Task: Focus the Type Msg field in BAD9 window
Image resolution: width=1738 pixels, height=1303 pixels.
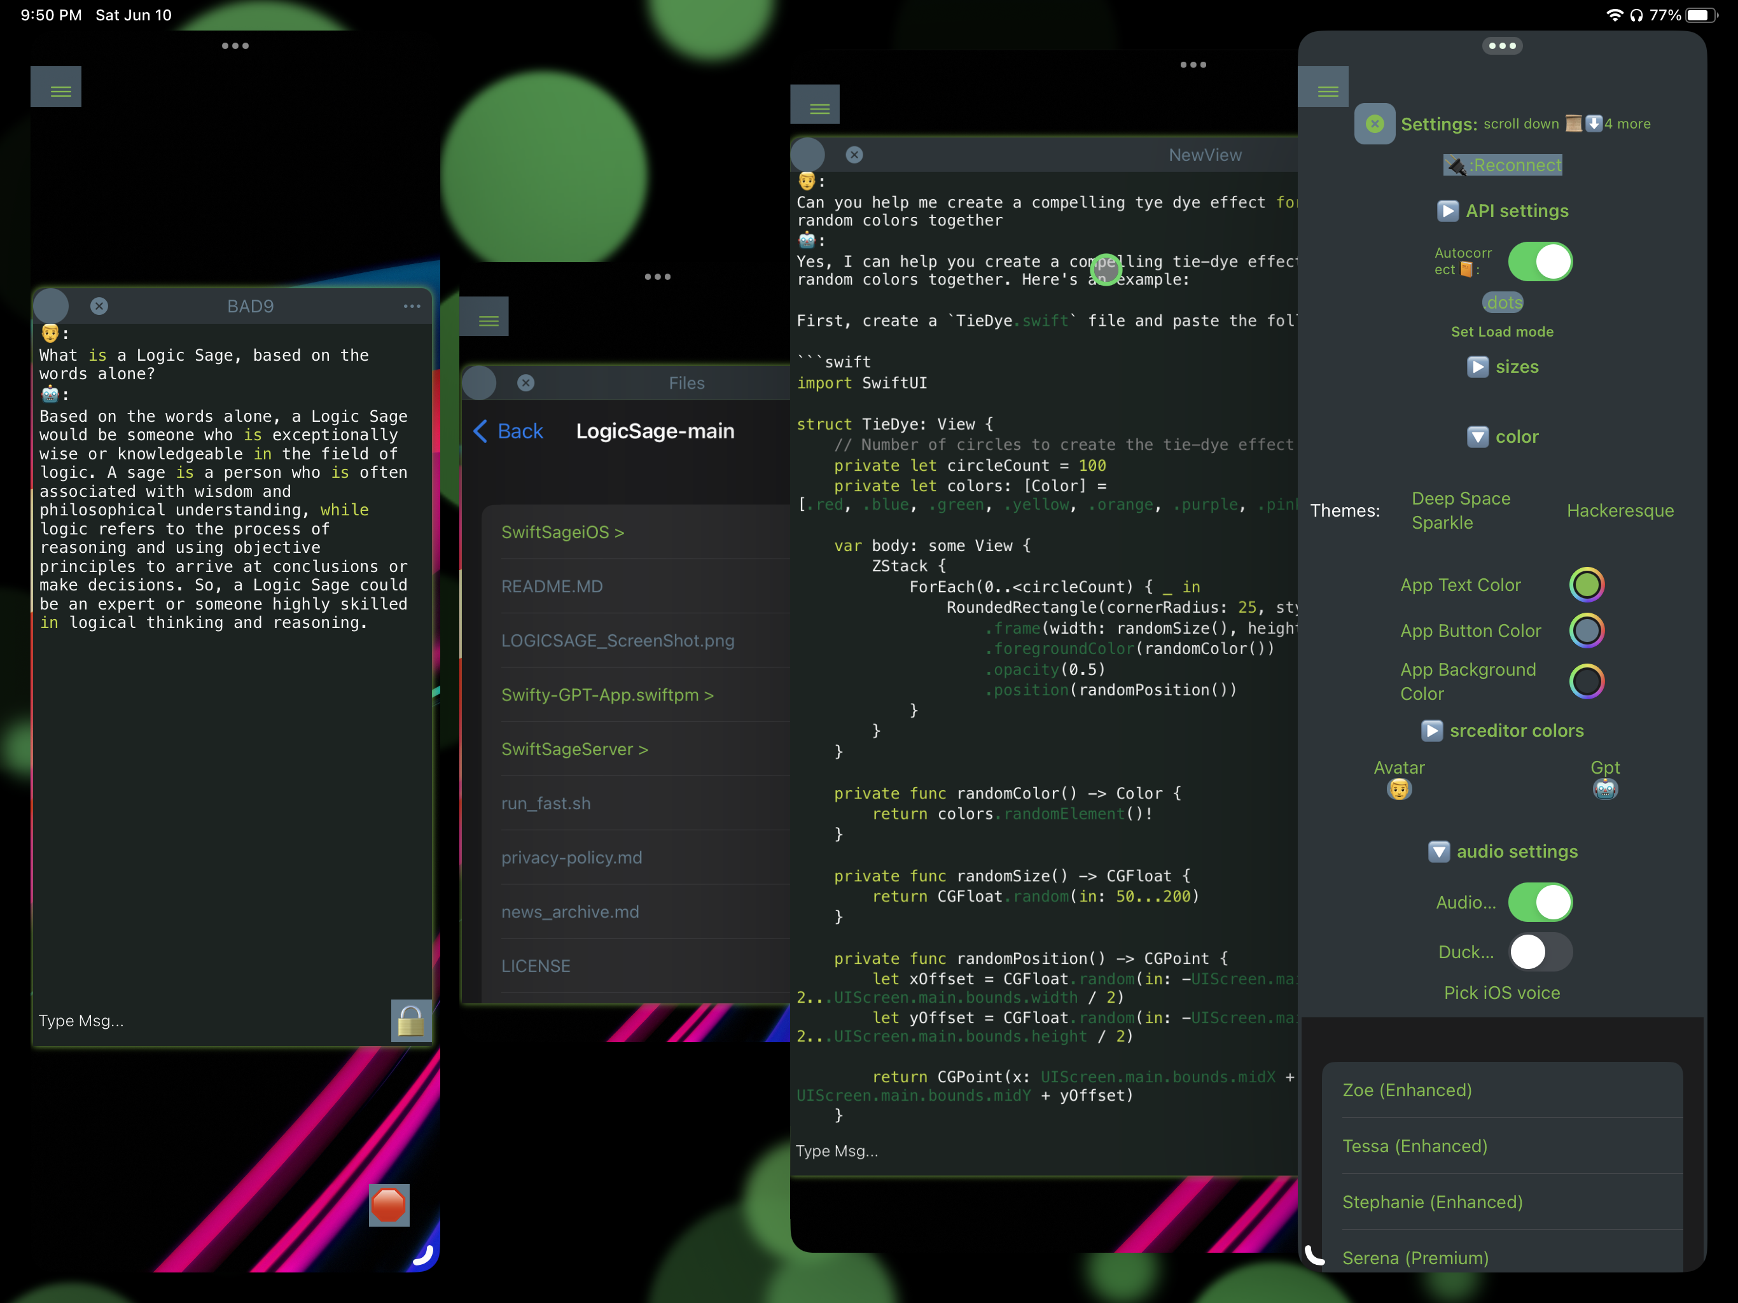Action: pos(211,1021)
